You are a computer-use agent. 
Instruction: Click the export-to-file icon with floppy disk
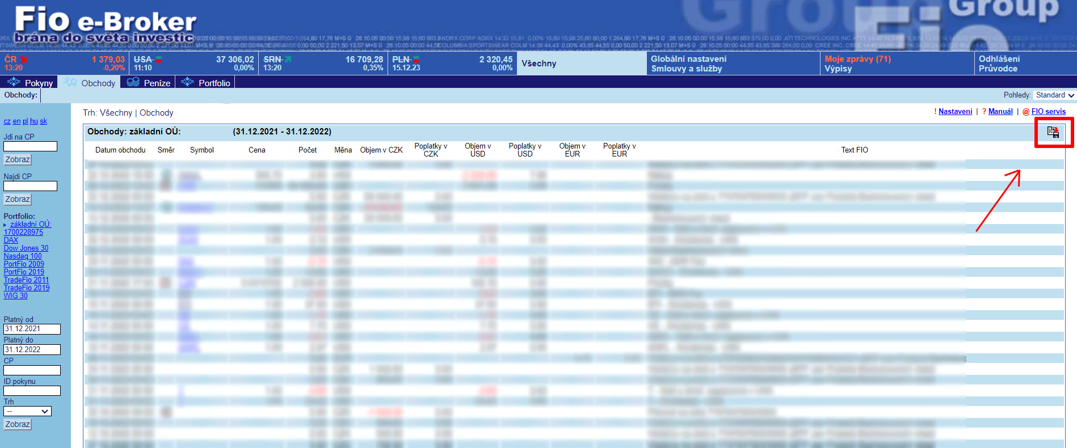[1053, 133]
